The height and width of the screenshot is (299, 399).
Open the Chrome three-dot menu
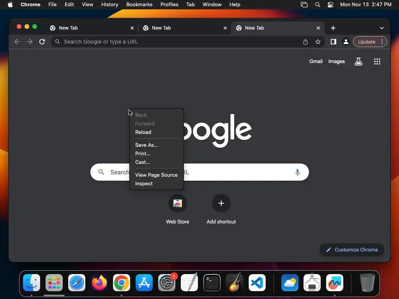[x=382, y=42]
